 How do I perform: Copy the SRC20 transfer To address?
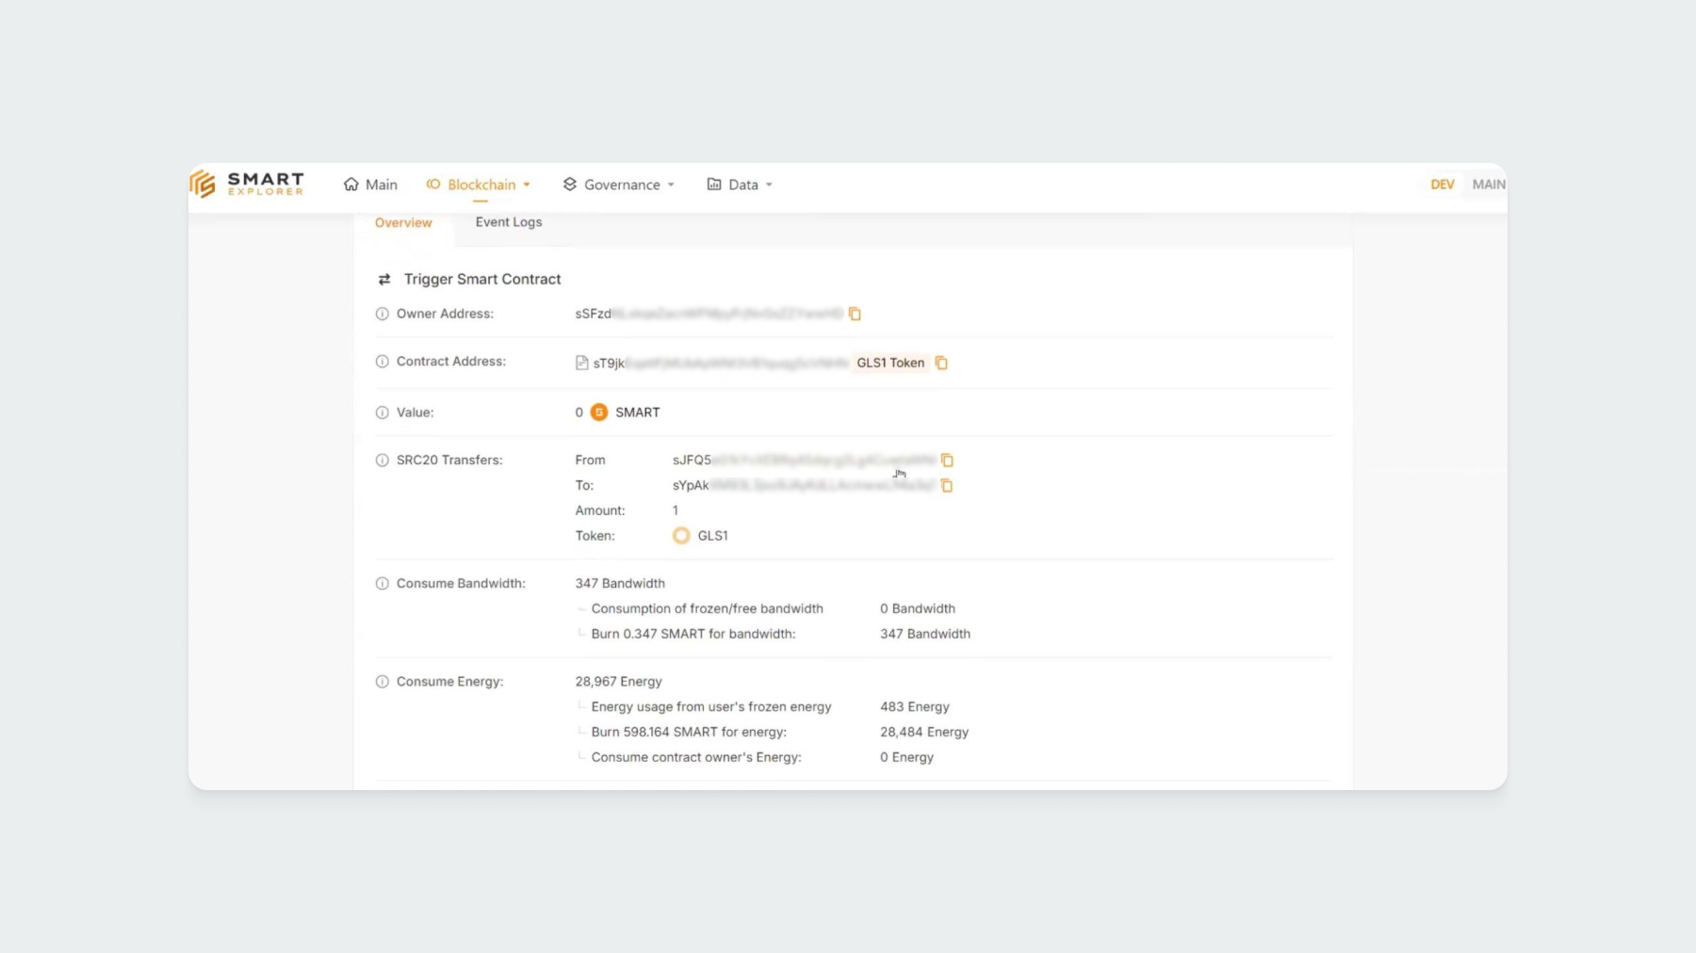click(x=947, y=486)
